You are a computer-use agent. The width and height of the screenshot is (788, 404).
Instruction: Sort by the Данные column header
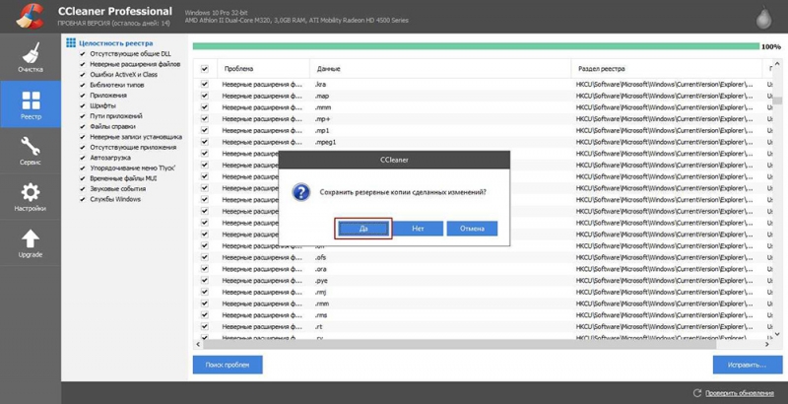[x=440, y=69]
